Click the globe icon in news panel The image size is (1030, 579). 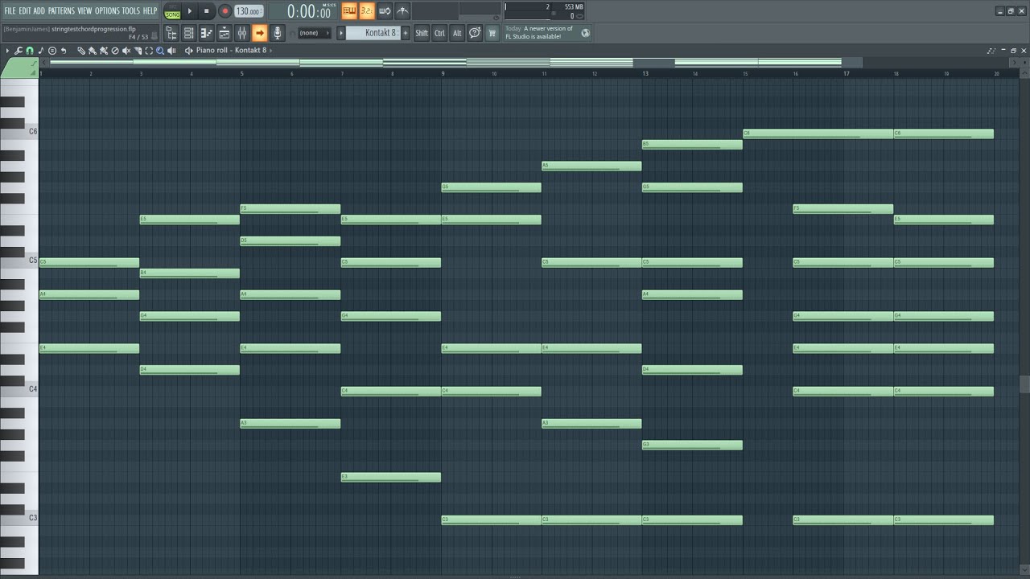click(585, 33)
